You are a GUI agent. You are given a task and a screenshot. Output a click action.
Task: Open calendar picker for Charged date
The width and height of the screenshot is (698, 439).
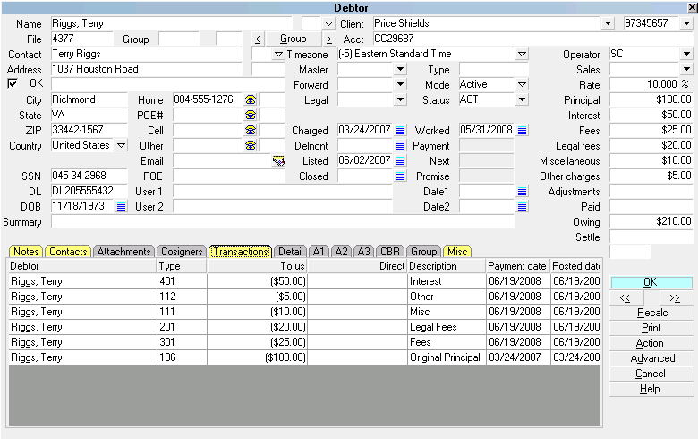401,131
